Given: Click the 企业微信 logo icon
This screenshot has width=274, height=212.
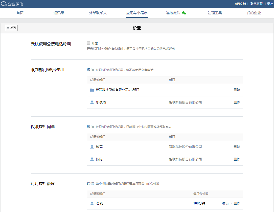Looking at the screenshot, I should pyautogui.click(x=4, y=4).
